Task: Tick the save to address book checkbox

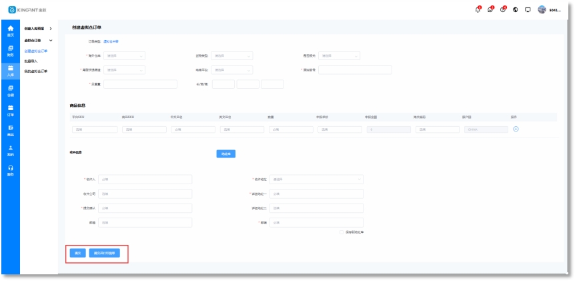Action: point(342,232)
